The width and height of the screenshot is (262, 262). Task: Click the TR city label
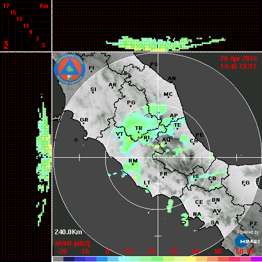(x=139, y=128)
